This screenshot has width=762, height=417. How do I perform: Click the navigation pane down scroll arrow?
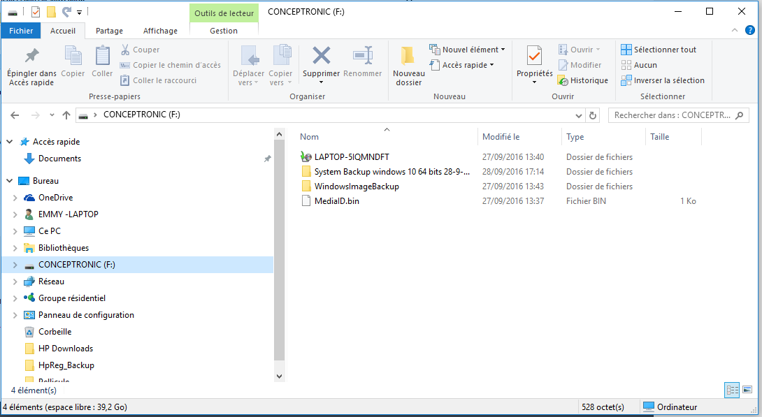[x=279, y=376]
